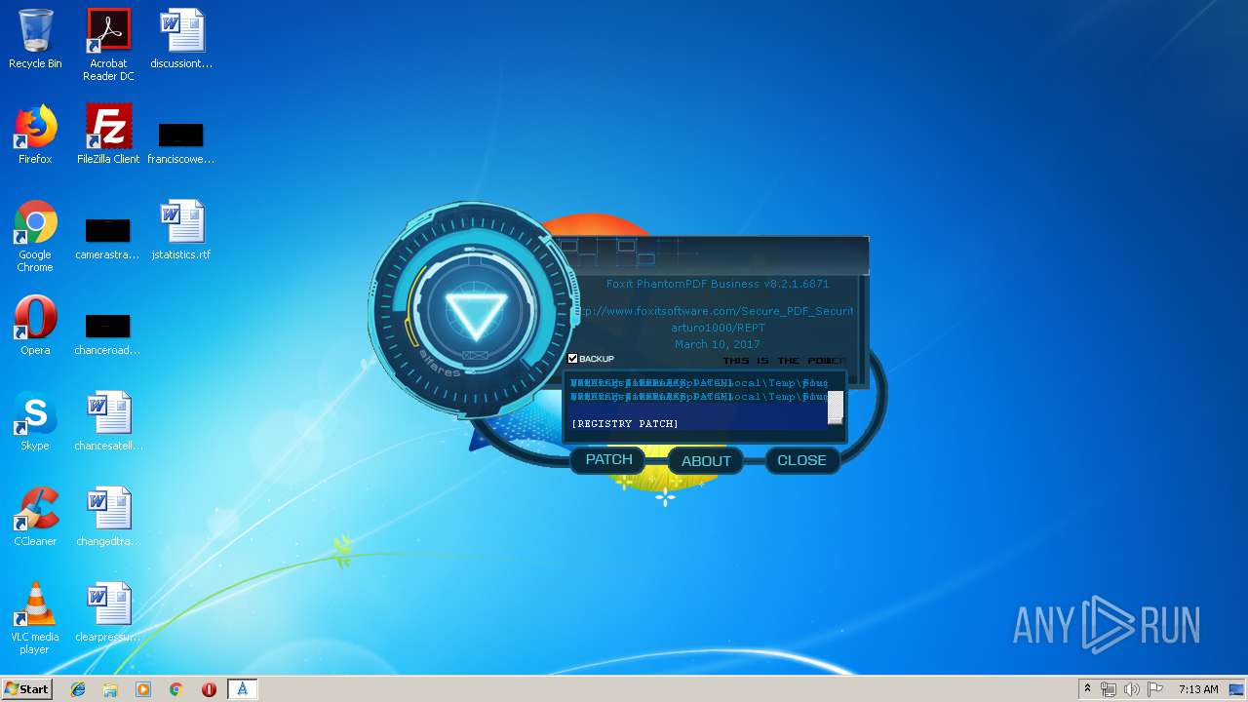This screenshot has width=1248, height=702.
Task: Launch the CCleaner desktop shortcut
Action: tap(35, 517)
